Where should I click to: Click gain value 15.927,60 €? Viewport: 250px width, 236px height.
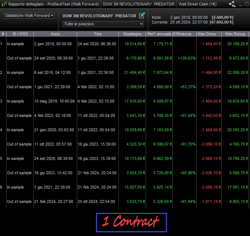135,187
